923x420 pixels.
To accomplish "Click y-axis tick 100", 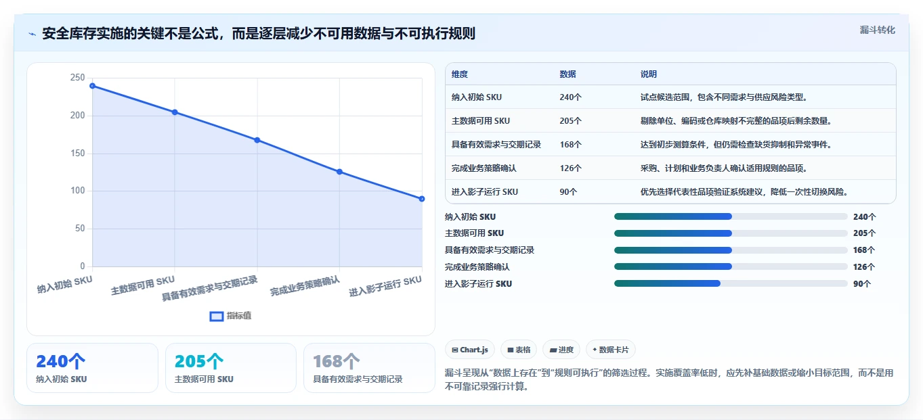I will (x=78, y=191).
